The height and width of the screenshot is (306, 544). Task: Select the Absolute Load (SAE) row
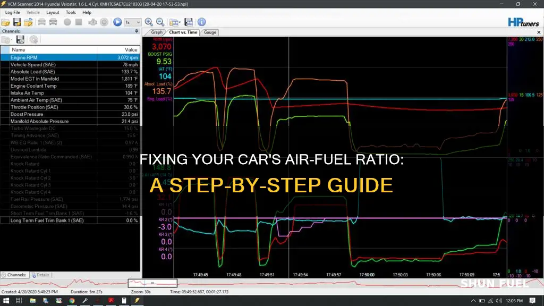70,72
